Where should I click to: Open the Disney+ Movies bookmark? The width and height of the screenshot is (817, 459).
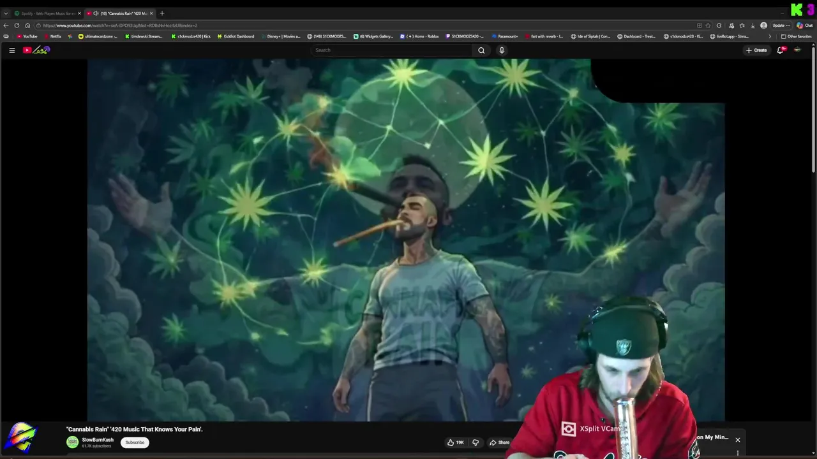(x=280, y=36)
